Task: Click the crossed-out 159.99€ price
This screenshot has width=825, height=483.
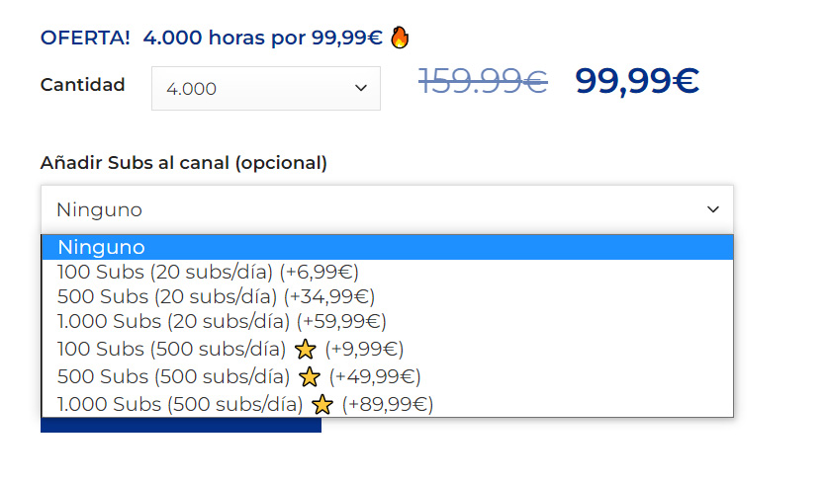Action: (483, 81)
